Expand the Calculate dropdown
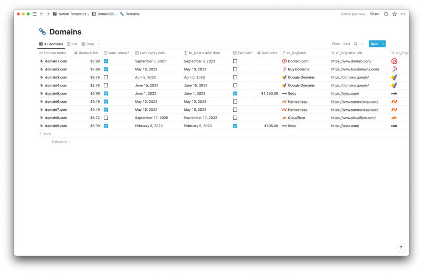This screenshot has height=274, width=423. tap(61, 142)
